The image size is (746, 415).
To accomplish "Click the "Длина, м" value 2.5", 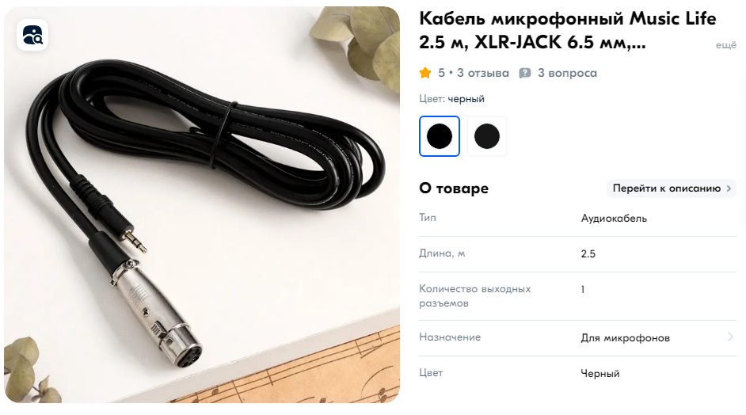I will 588,254.
